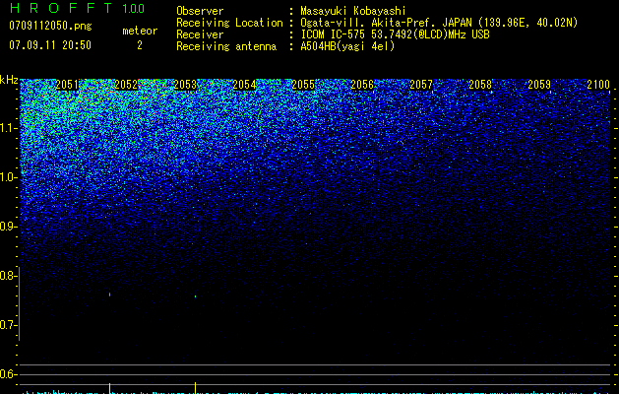Click the 2054 time marker
This screenshot has width=619, height=394.
pos(244,85)
